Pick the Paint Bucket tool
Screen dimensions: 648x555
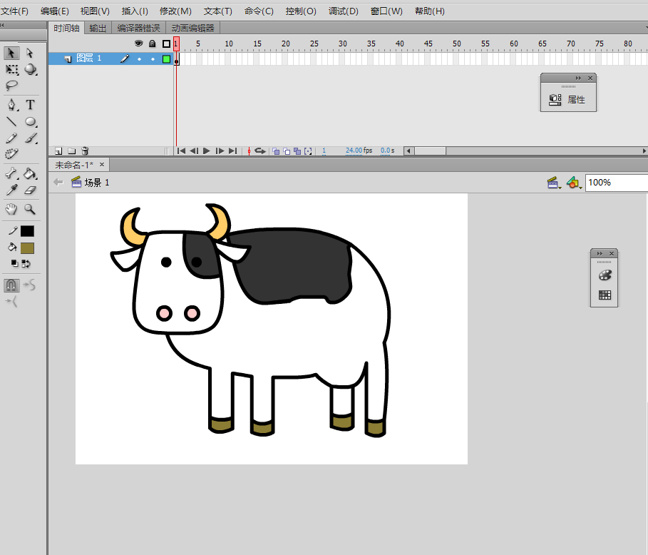tap(30, 173)
